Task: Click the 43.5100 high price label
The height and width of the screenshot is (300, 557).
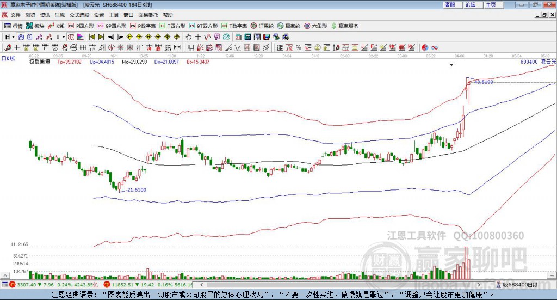Action: point(484,82)
